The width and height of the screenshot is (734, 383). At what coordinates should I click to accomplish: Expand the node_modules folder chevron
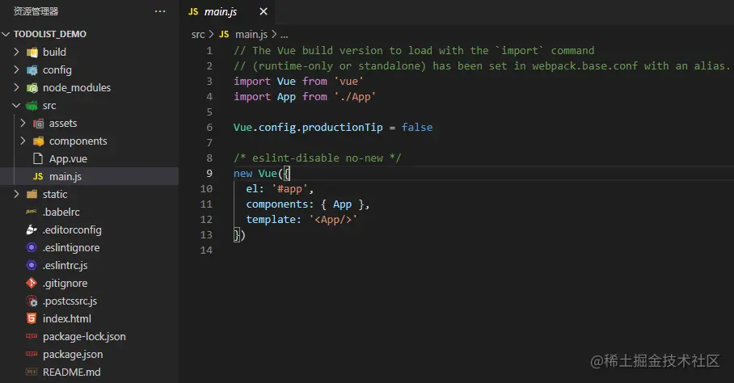pyautogui.click(x=16, y=87)
